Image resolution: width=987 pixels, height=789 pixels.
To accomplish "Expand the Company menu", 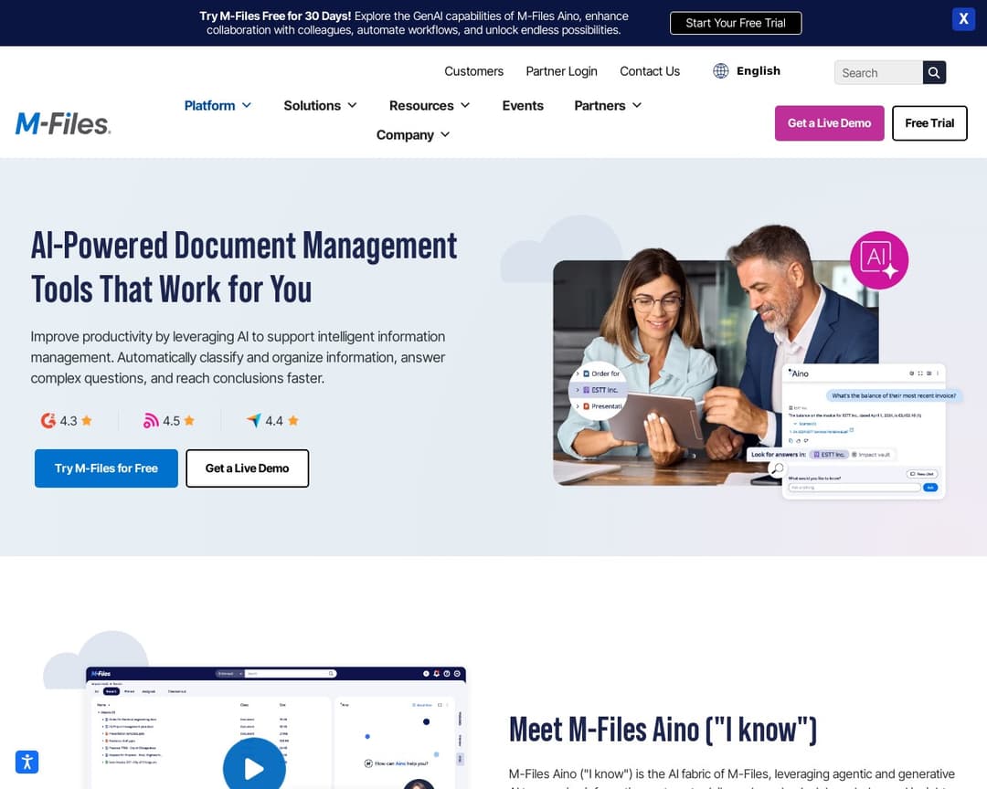I will tap(413, 135).
